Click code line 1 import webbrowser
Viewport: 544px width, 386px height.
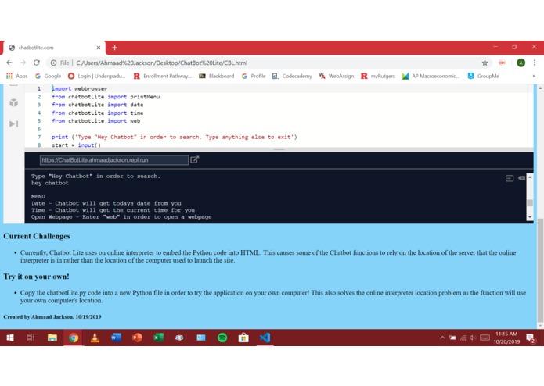[80, 88]
